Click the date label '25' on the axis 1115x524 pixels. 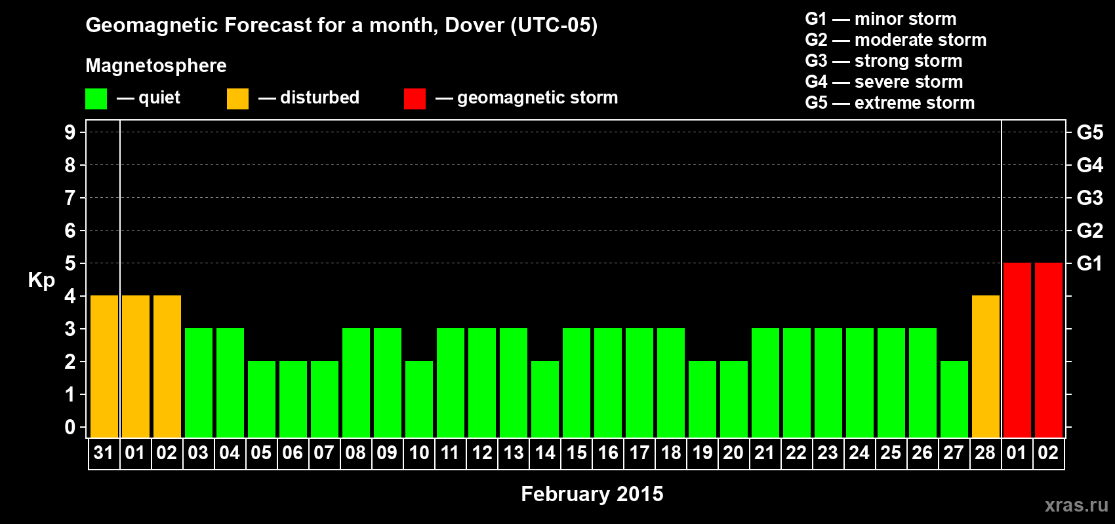pyautogui.click(x=891, y=453)
